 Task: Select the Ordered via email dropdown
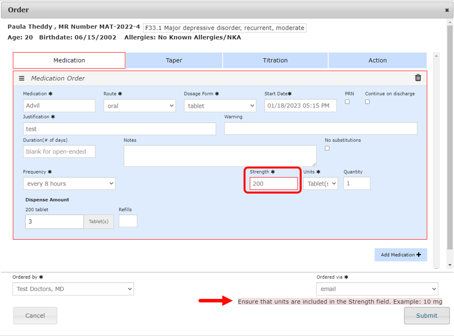point(377,289)
